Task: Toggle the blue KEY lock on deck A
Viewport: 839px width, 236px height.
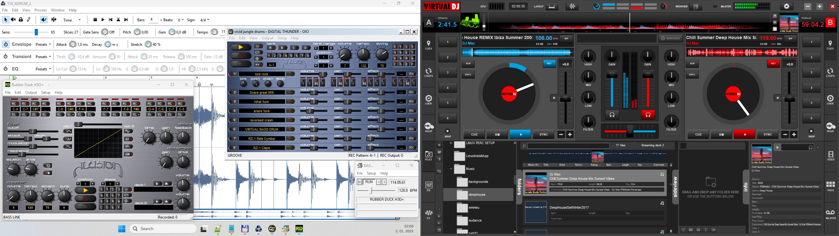Action: coord(549,64)
